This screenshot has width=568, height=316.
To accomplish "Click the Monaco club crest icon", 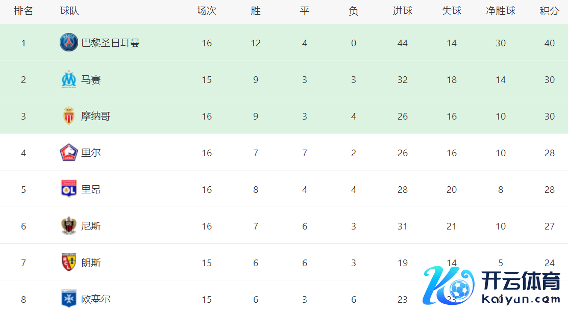I will [x=69, y=116].
